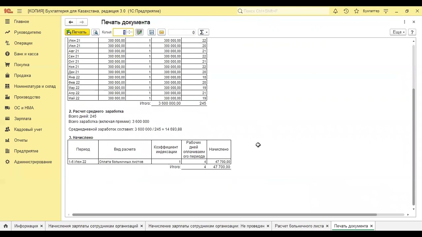Screen dimensions: 422x237
Task: Click the Бухгалтер user name
Action: [371, 11]
